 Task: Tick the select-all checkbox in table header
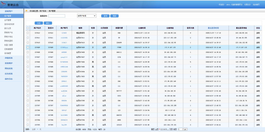tap(28, 28)
